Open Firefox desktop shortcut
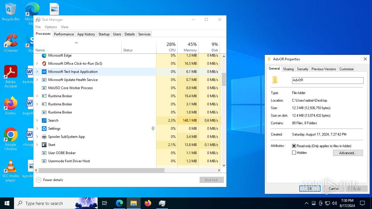The height and width of the screenshot is (209, 372). tap(11, 106)
